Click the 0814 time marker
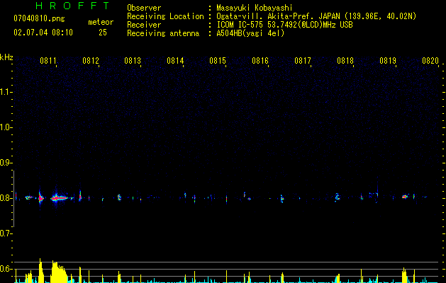446x283 pixels. [175, 61]
